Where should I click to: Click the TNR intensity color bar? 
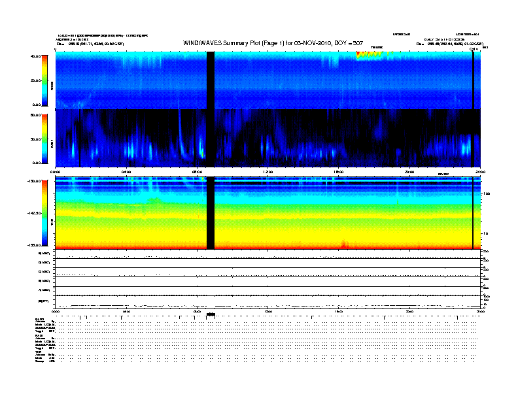(44, 213)
